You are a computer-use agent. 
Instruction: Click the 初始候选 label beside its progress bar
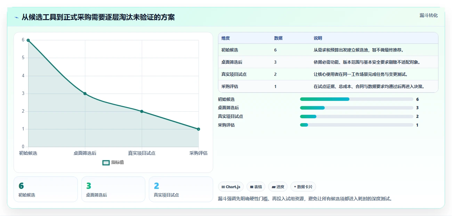(226, 99)
